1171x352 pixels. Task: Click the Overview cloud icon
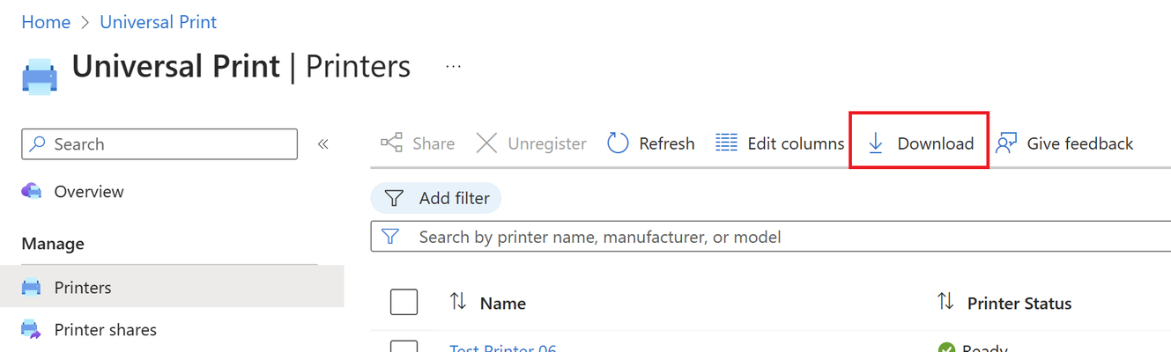point(31,191)
